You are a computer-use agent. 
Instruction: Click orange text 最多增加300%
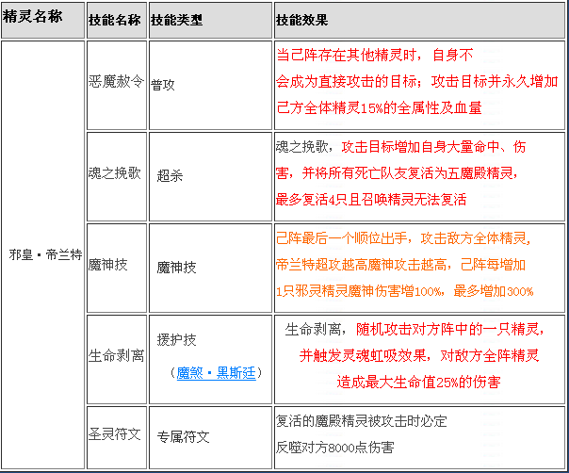click(x=494, y=291)
